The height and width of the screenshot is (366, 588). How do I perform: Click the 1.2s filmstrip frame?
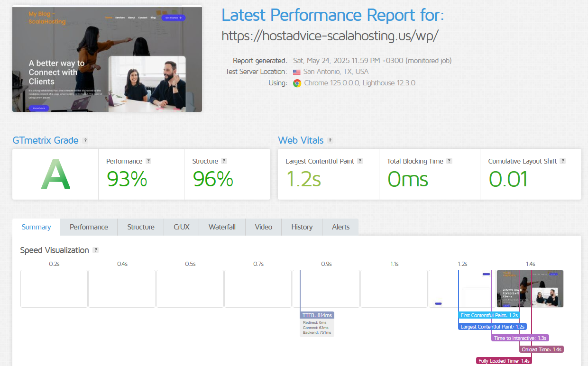pos(462,289)
